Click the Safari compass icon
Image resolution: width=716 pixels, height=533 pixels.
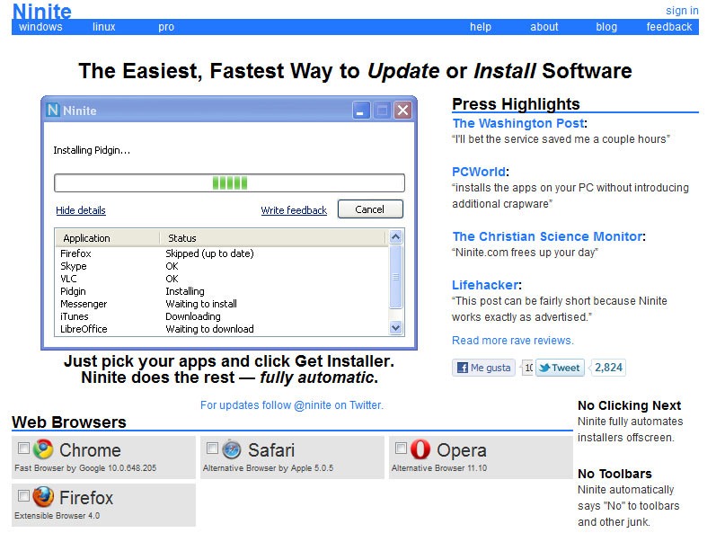coord(232,449)
